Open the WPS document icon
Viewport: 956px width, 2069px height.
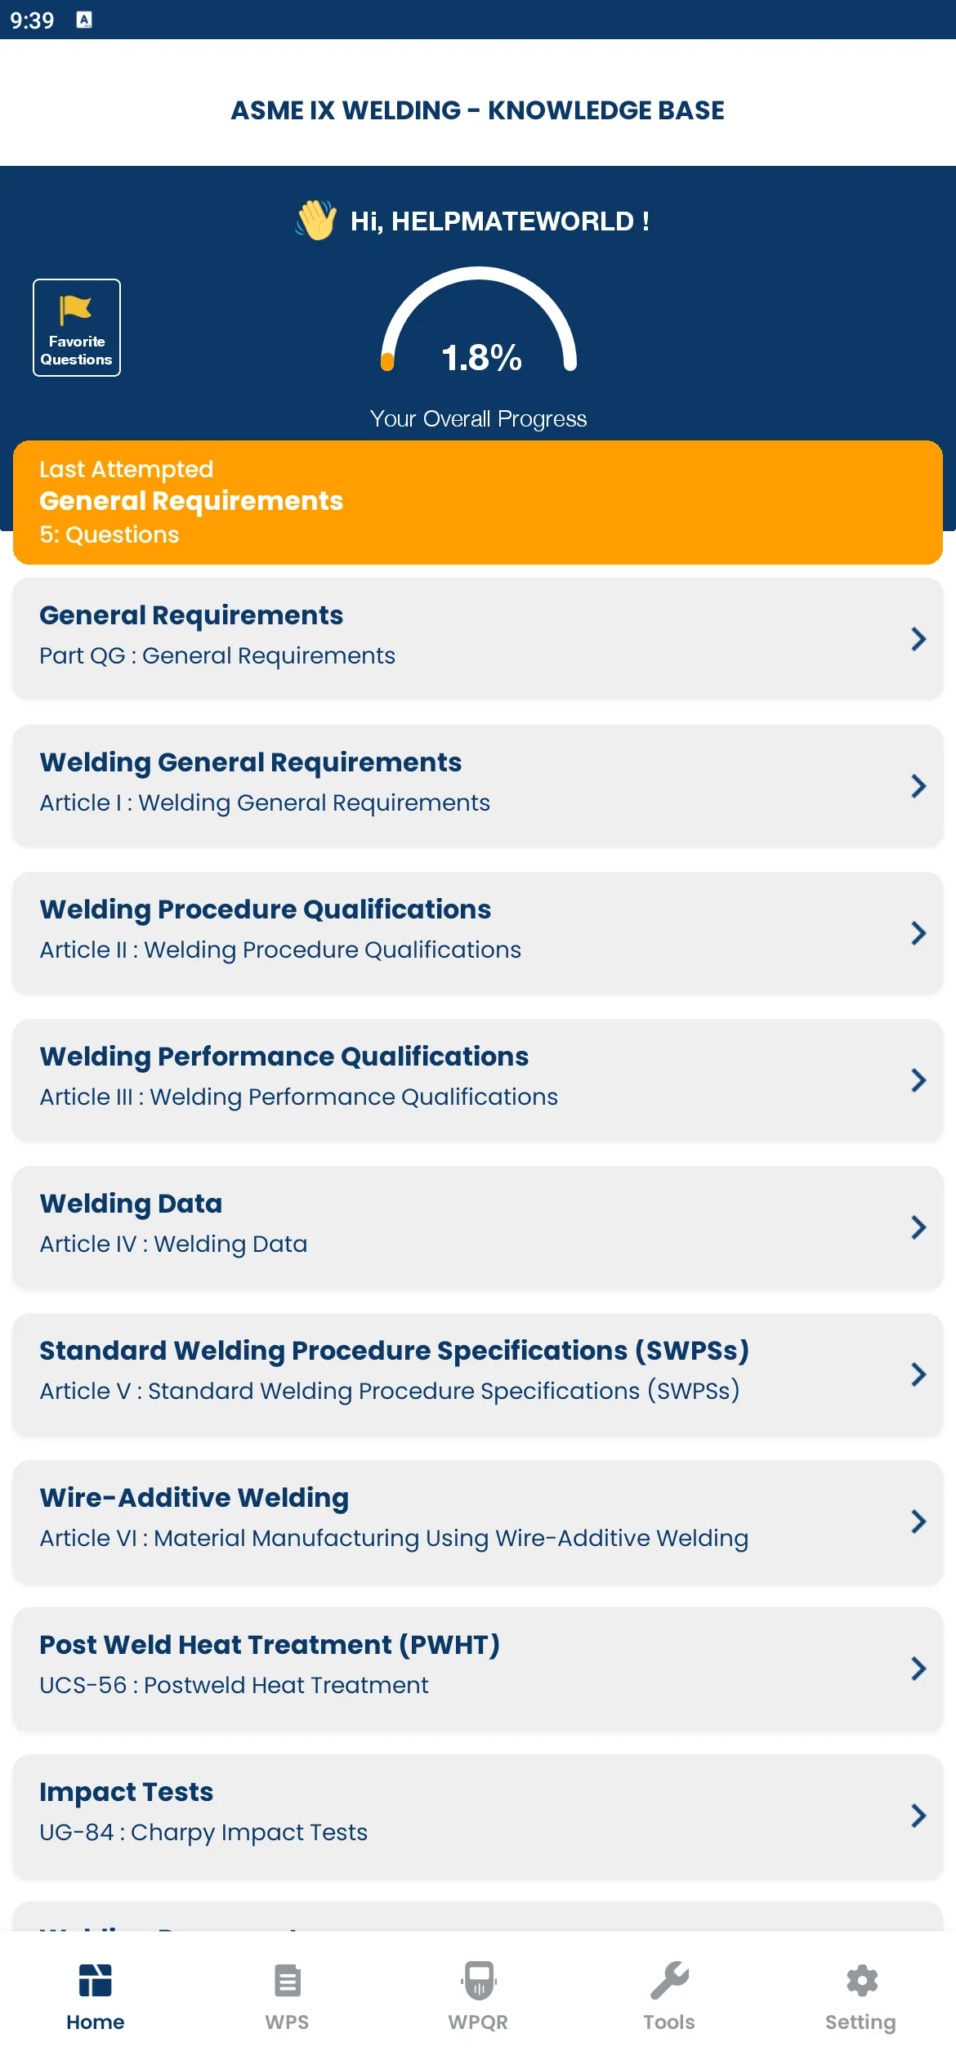tap(287, 1980)
